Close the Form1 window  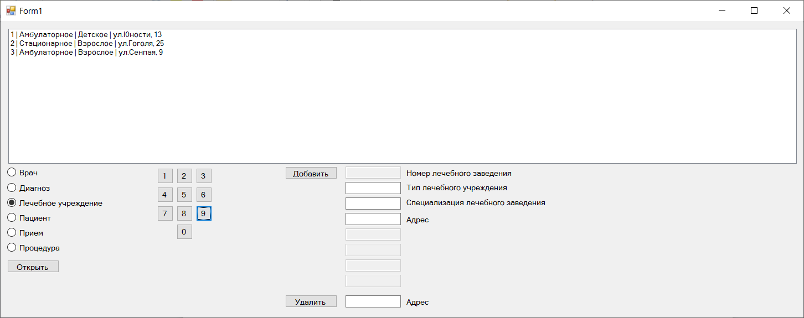tap(786, 11)
